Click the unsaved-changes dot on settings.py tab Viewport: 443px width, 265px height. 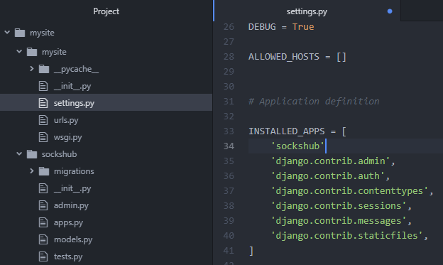coord(390,11)
